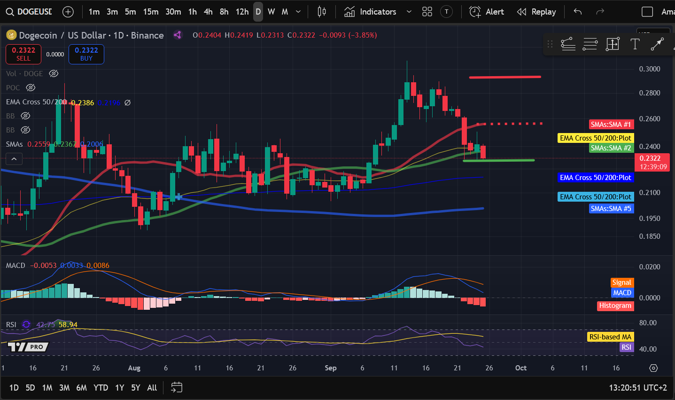
Task: Toggle EMA Cross 50/200 indicator icon
Action: coord(127,102)
